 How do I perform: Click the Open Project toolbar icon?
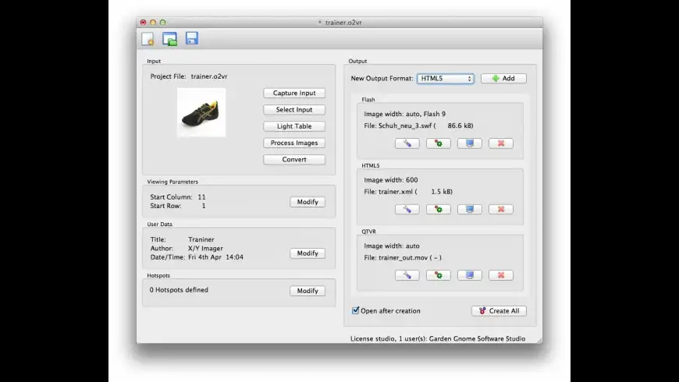[x=169, y=39]
